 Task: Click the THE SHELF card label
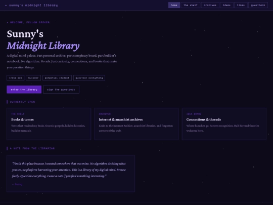(x=18, y=114)
